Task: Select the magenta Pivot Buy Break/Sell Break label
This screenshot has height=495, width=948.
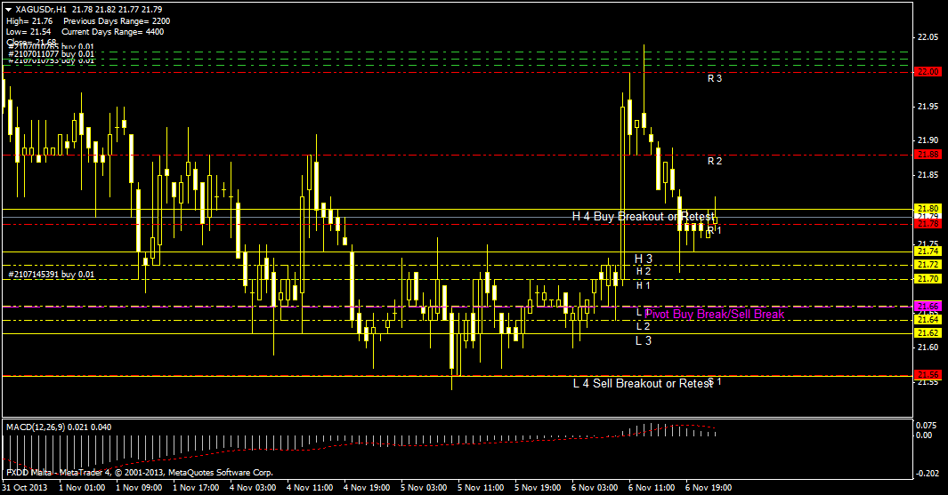Action: point(715,314)
